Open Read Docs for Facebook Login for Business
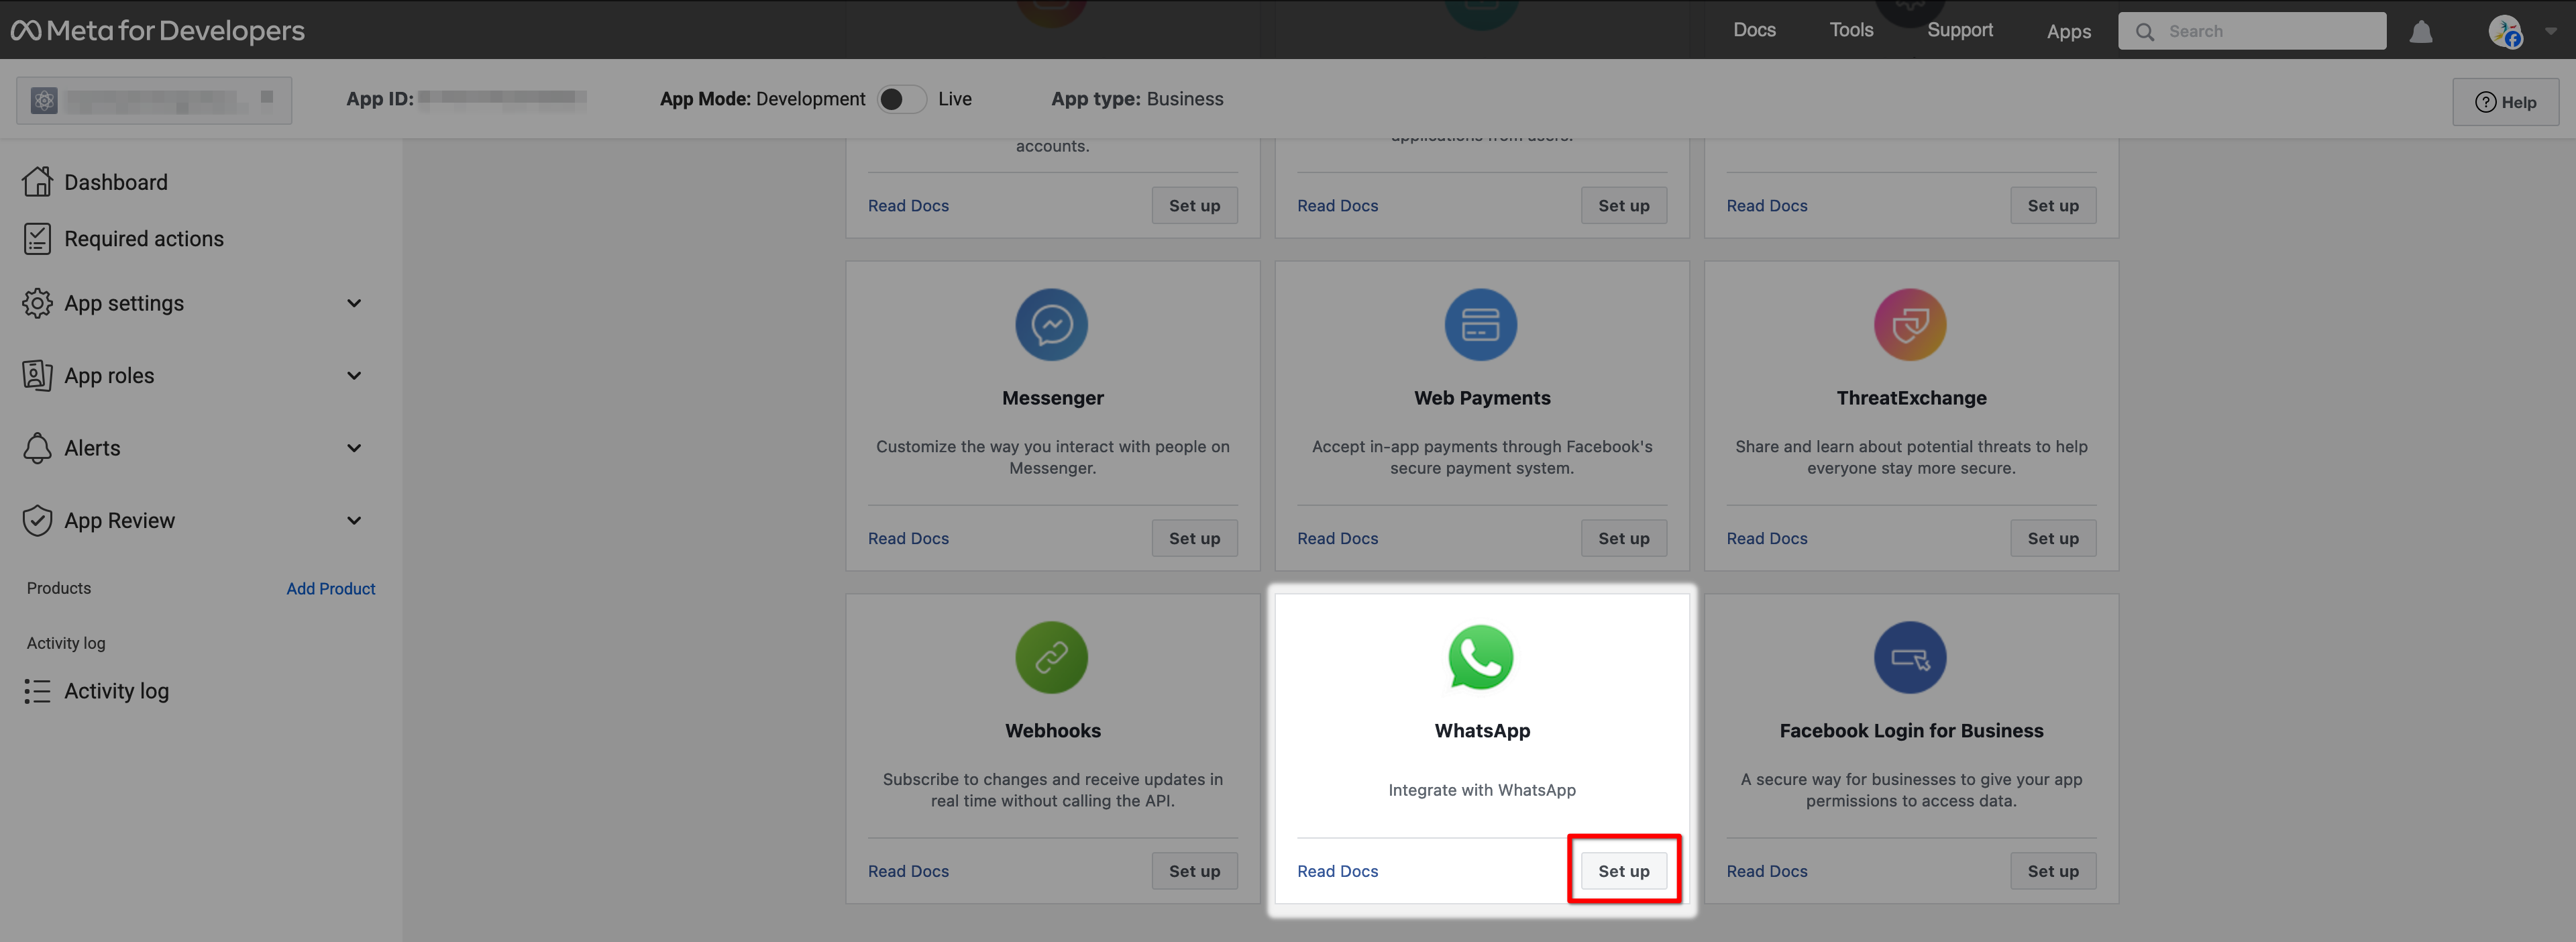The image size is (2576, 942). point(1766,871)
